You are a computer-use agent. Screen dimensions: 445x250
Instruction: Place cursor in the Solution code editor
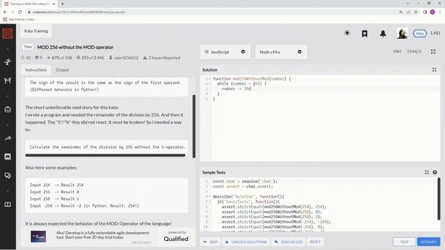click(326, 119)
